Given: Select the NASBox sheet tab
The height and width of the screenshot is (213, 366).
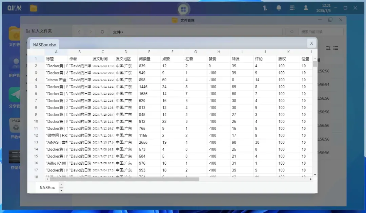Looking at the screenshot, I should tap(47, 188).
